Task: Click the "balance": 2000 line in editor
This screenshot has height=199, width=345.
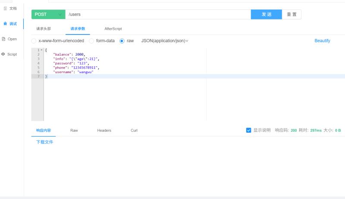Action: click(69, 54)
